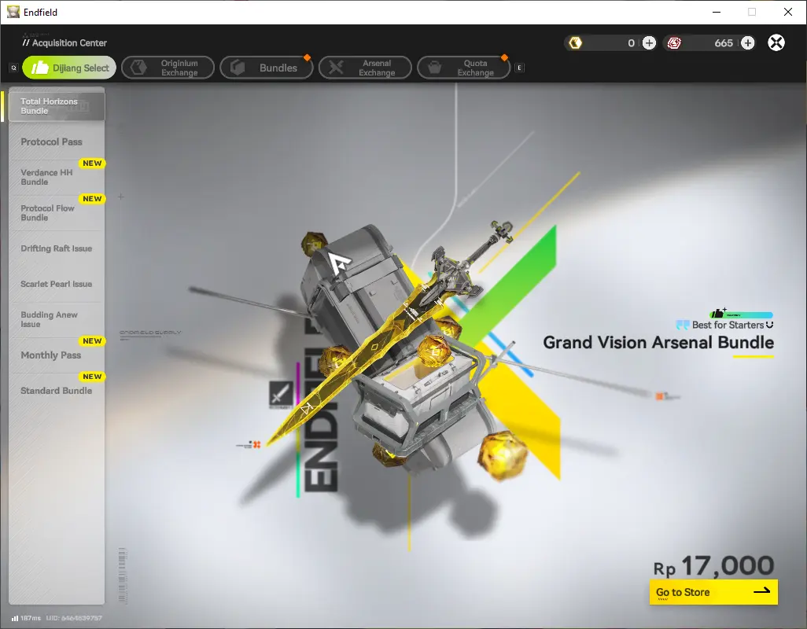The width and height of the screenshot is (807, 629).
Task: Close the Acquisition Center with the X icon
Action: click(776, 42)
